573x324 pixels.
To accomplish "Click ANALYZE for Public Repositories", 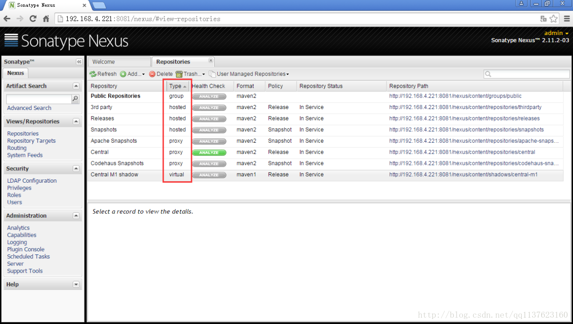I will 209,96.
